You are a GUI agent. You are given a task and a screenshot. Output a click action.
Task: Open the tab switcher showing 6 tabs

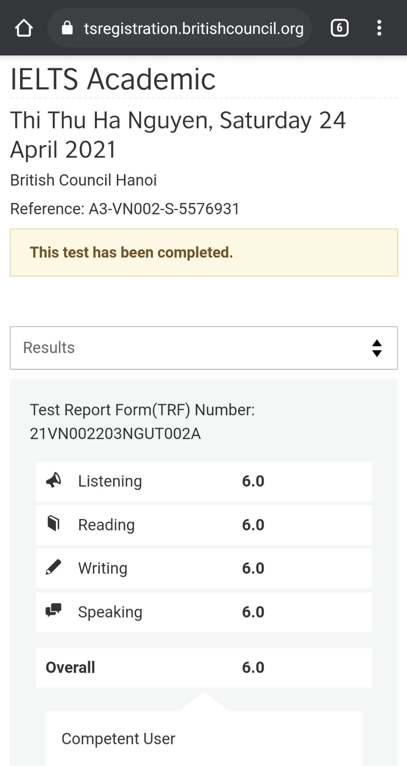pos(339,28)
